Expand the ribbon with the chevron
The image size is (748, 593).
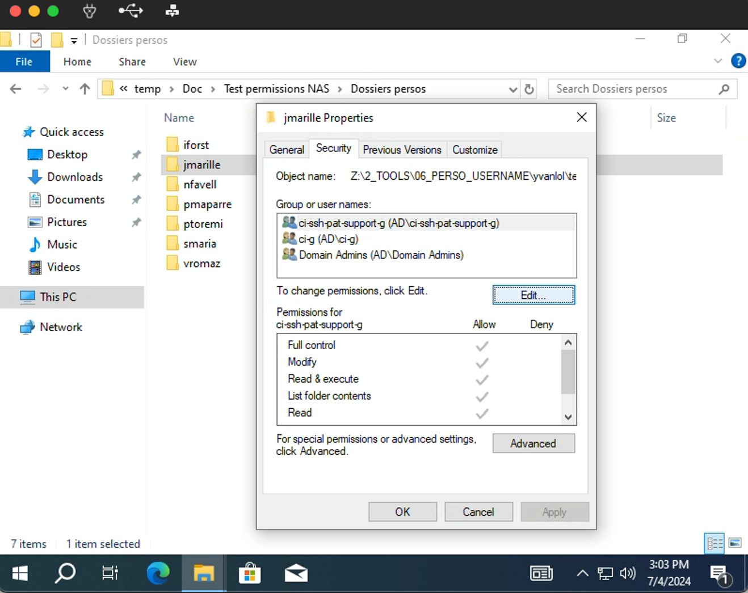[718, 61]
